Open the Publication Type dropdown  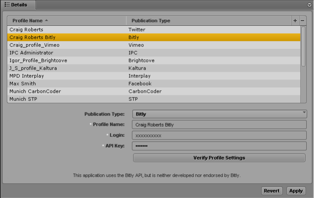point(219,114)
